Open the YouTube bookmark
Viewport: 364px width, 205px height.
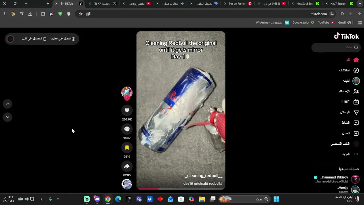(x=326, y=22)
